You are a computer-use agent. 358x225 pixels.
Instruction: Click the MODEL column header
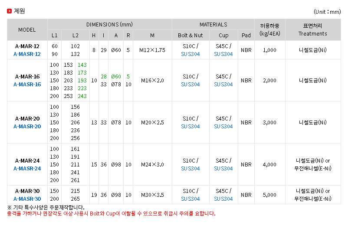(x=27, y=30)
